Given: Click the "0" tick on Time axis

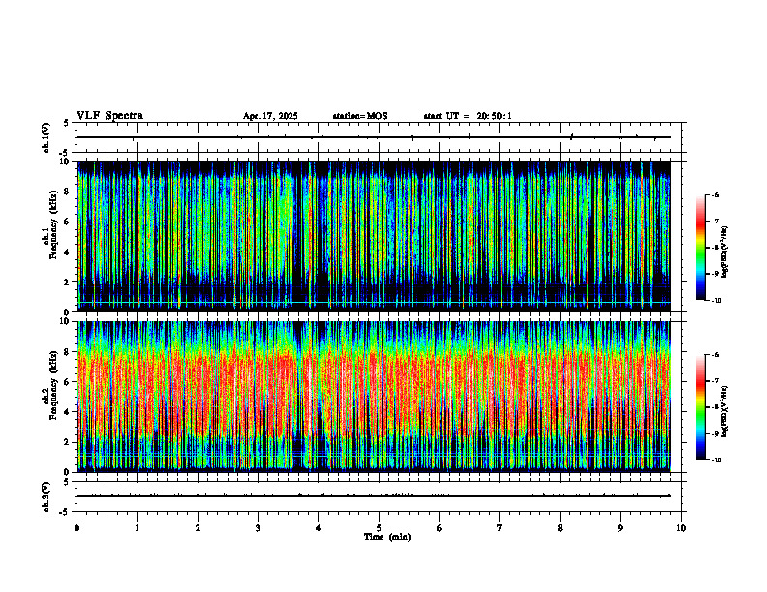Looking at the screenshot, I should (x=77, y=528).
